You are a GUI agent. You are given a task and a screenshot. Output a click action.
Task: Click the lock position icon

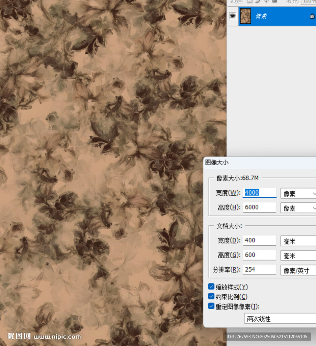(x=266, y=1)
